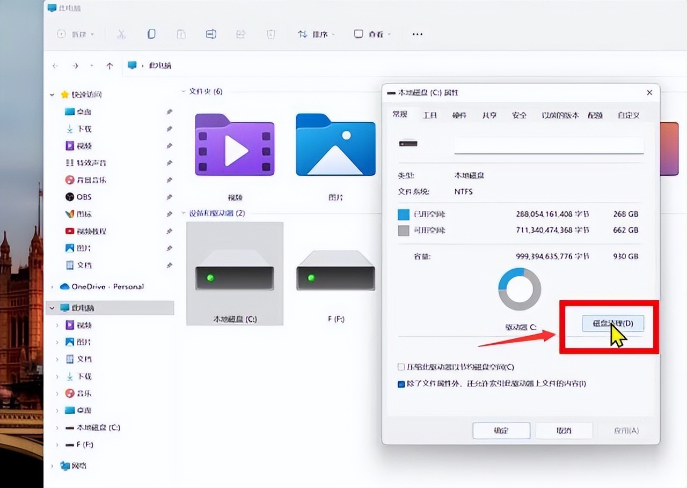Screen dimensions: 687x488
Task: Uncheck compress this drive to save disk space
Action: point(401,366)
